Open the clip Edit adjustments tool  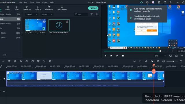(50, 61)
